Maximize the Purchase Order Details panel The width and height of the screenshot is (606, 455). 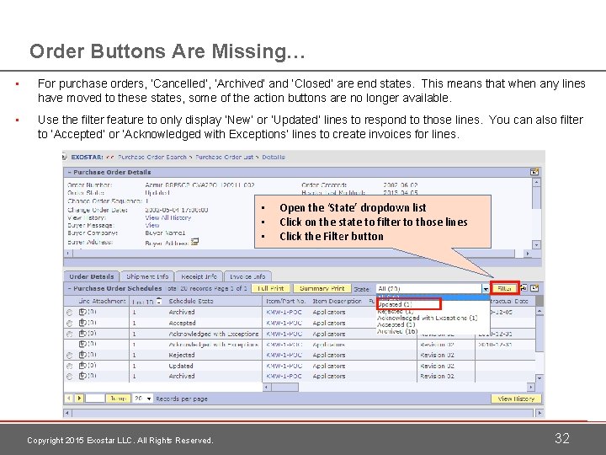click(534, 172)
